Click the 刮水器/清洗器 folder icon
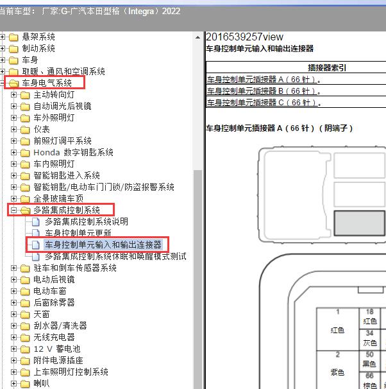The width and height of the screenshot is (386, 389). click(x=25, y=326)
